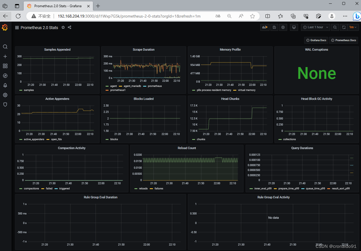The width and height of the screenshot is (361, 251).
Task: Open Rule Group Eval Activity panel menu
Action: [273, 197]
